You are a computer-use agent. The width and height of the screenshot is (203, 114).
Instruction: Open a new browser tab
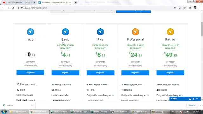click(76, 3)
